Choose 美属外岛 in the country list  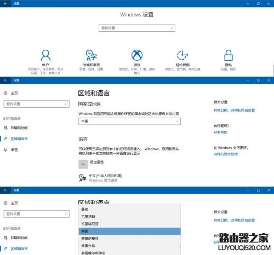pos(129,246)
